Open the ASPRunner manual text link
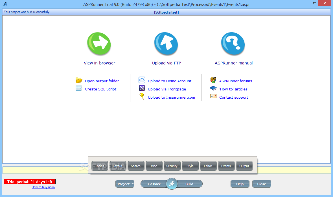The height and width of the screenshot is (197, 333). click(234, 63)
